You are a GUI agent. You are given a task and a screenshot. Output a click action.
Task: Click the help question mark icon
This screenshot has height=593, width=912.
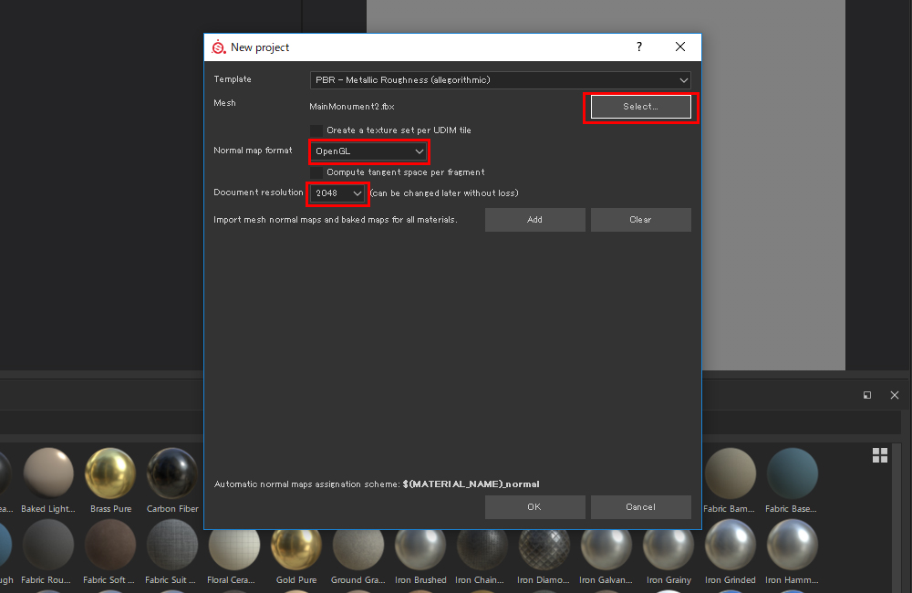pos(638,47)
